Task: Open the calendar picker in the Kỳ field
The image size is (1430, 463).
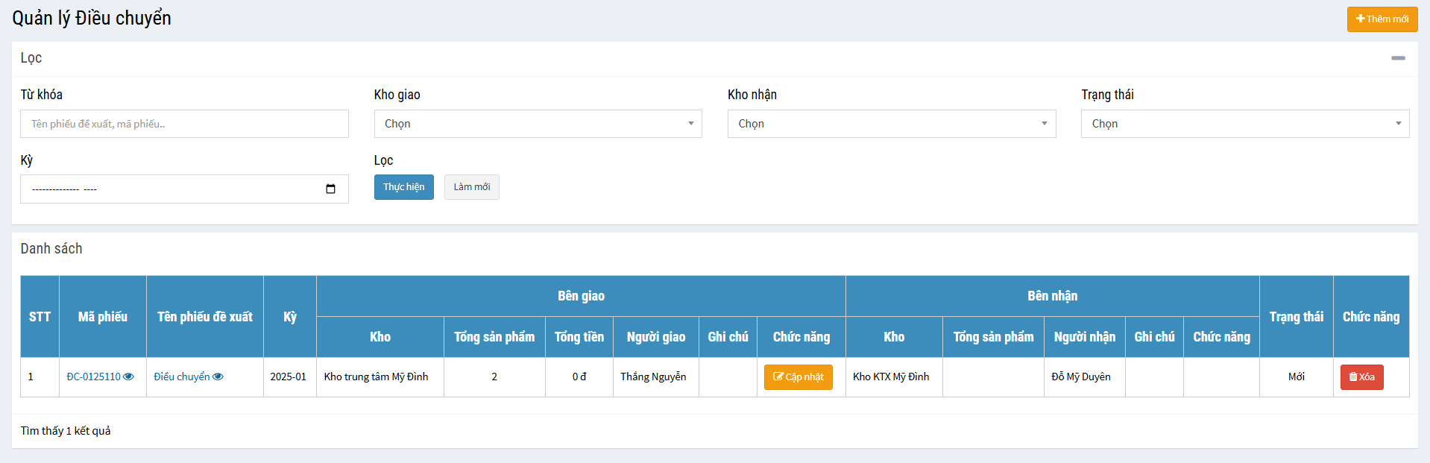Action: (330, 189)
